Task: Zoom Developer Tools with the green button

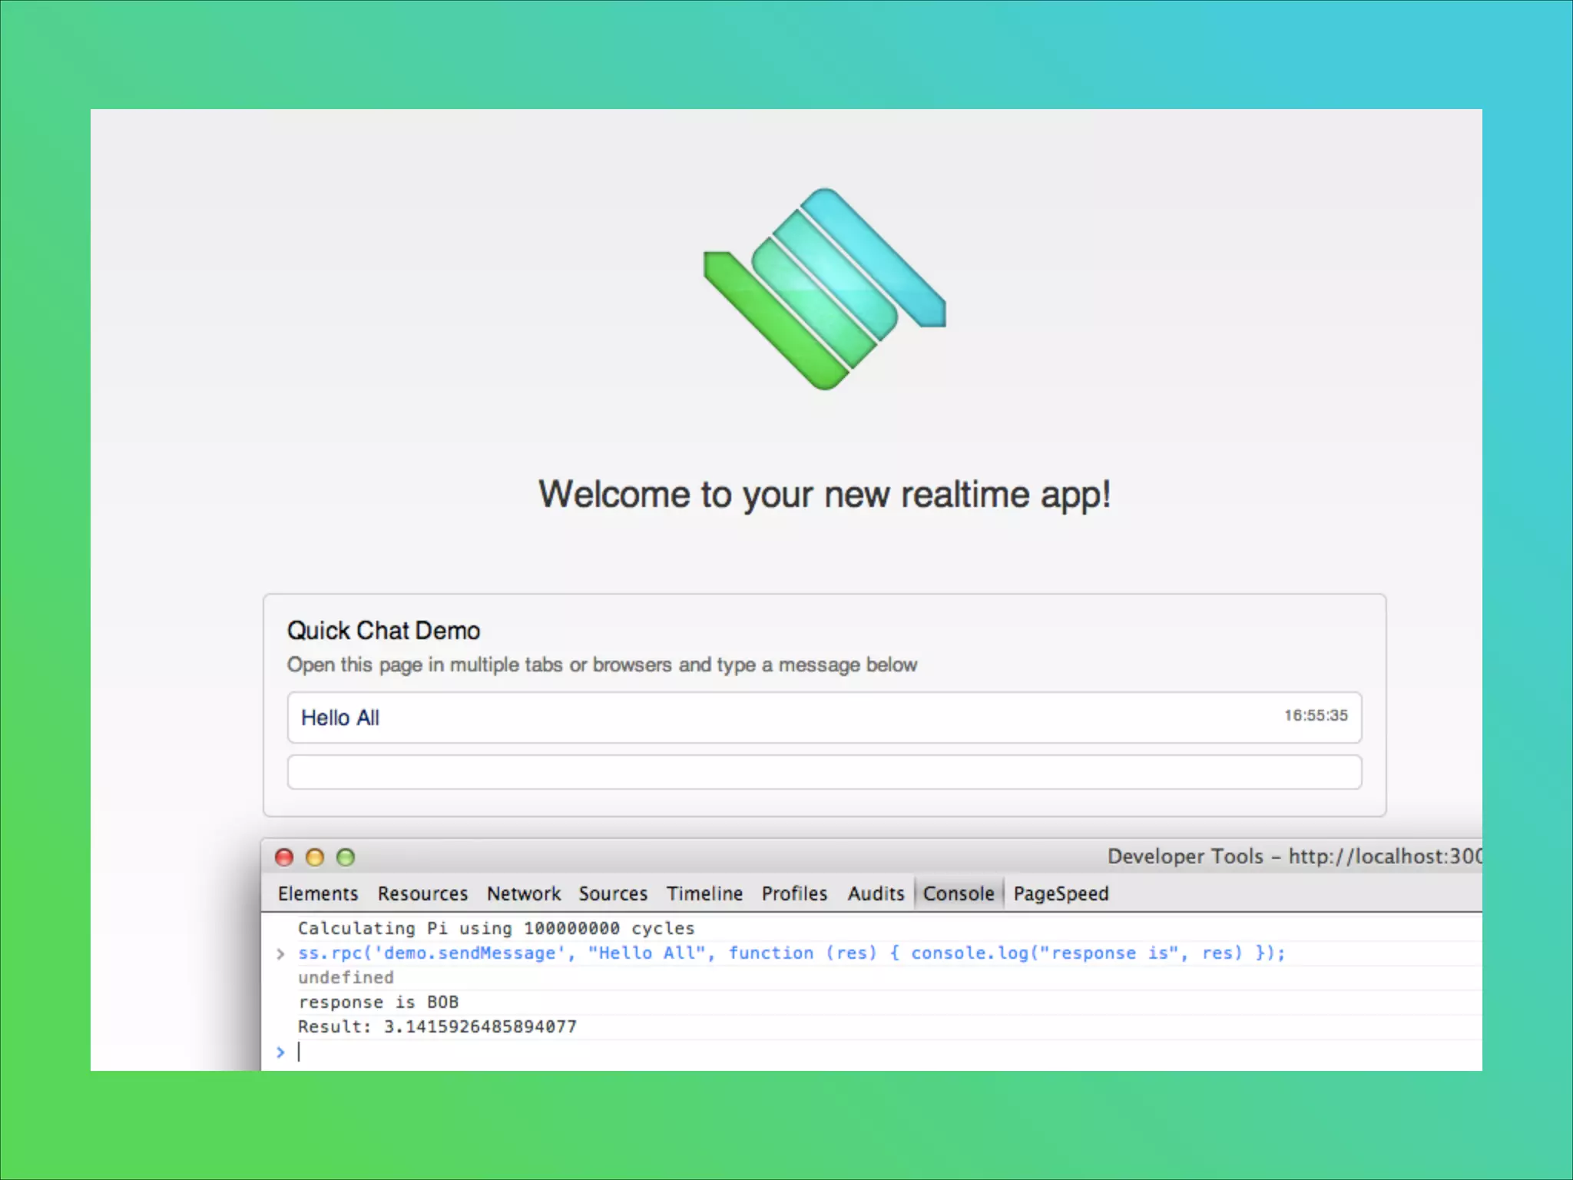Action: coord(346,857)
